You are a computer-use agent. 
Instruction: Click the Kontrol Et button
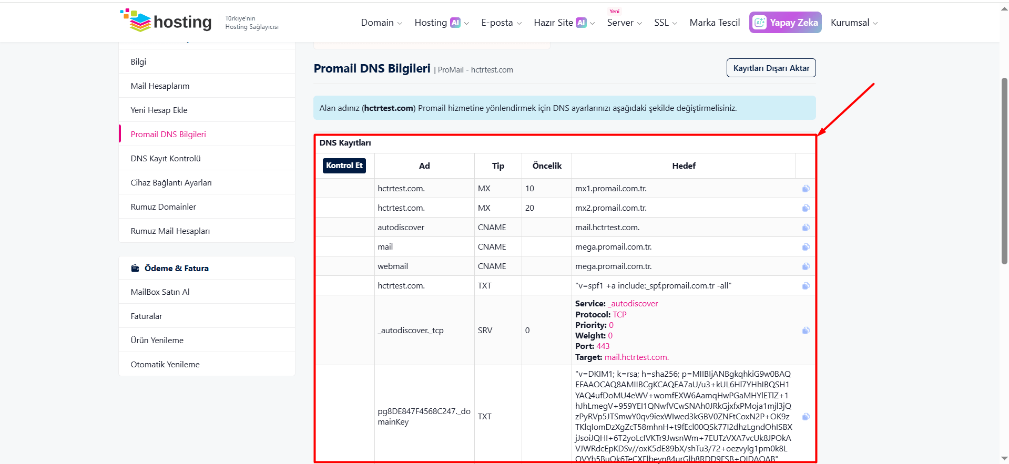coord(344,166)
